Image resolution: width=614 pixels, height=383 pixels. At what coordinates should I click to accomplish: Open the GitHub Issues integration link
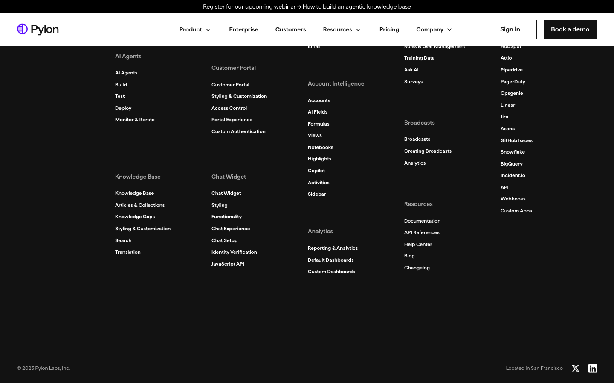(x=516, y=140)
